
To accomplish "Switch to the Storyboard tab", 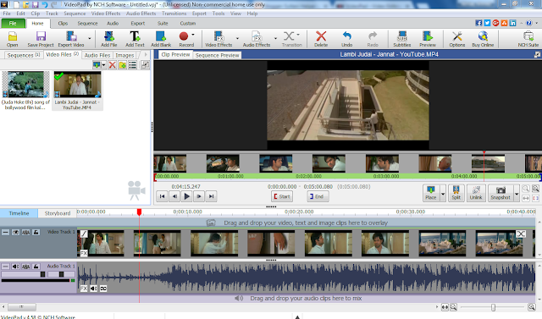I will click(58, 213).
